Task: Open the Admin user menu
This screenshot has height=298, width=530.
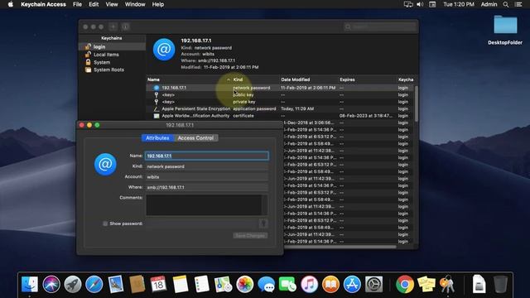Action: pyautogui.click(x=489, y=4)
